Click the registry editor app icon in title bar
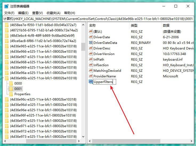 [6, 6]
